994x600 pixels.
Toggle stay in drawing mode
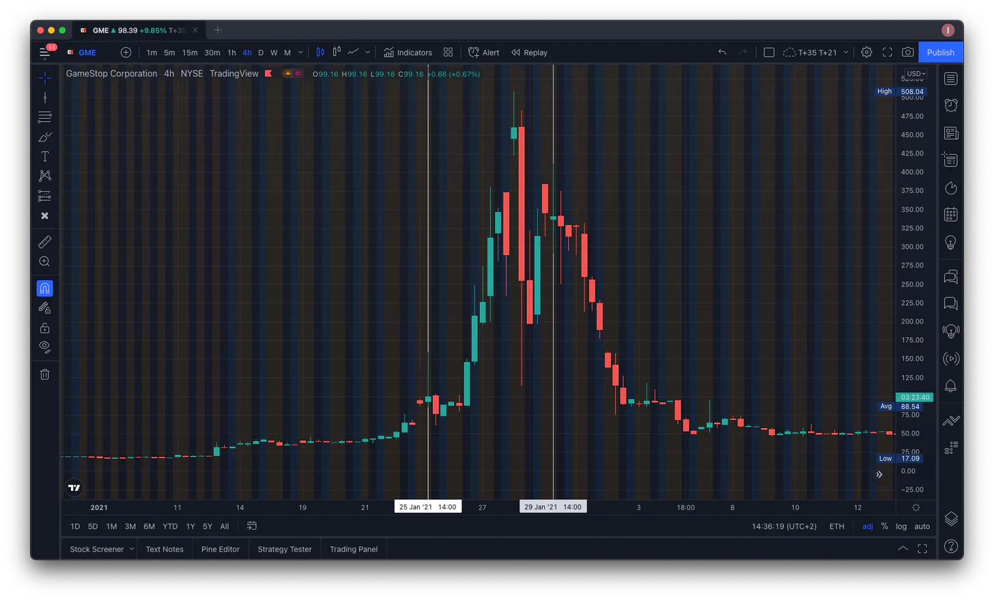click(x=44, y=308)
